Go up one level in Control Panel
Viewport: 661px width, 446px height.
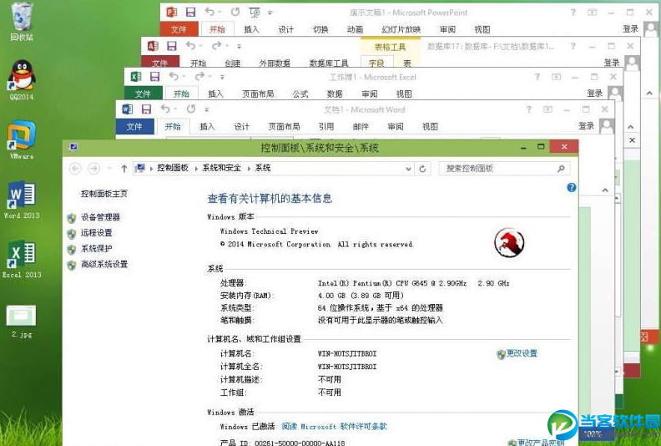124,169
